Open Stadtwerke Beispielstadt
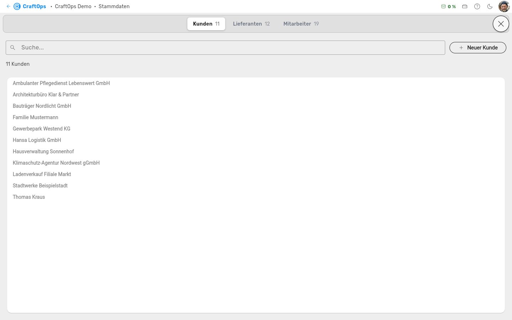Screen dimensions: 512x320 point(256,186)
